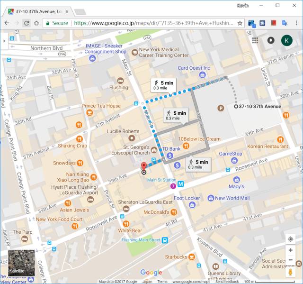303x284 pixels.
Task: Open Google apps grid
Action: pyautogui.click(x=255, y=40)
